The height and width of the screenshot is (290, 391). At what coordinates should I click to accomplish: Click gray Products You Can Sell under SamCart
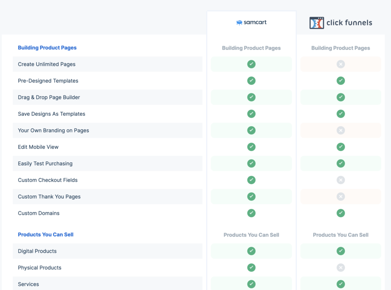(x=251, y=235)
